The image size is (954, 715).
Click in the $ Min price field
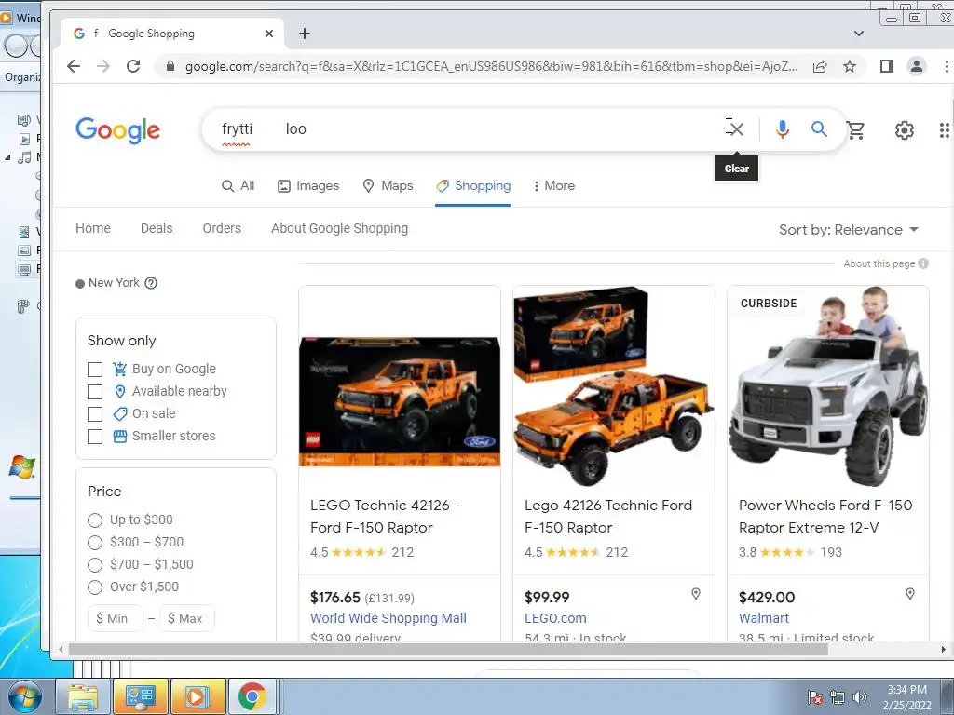(116, 618)
